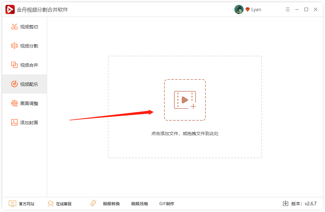The width and height of the screenshot is (325, 212).
Task: Click the 在线客服 person icon
Action: 50,203
